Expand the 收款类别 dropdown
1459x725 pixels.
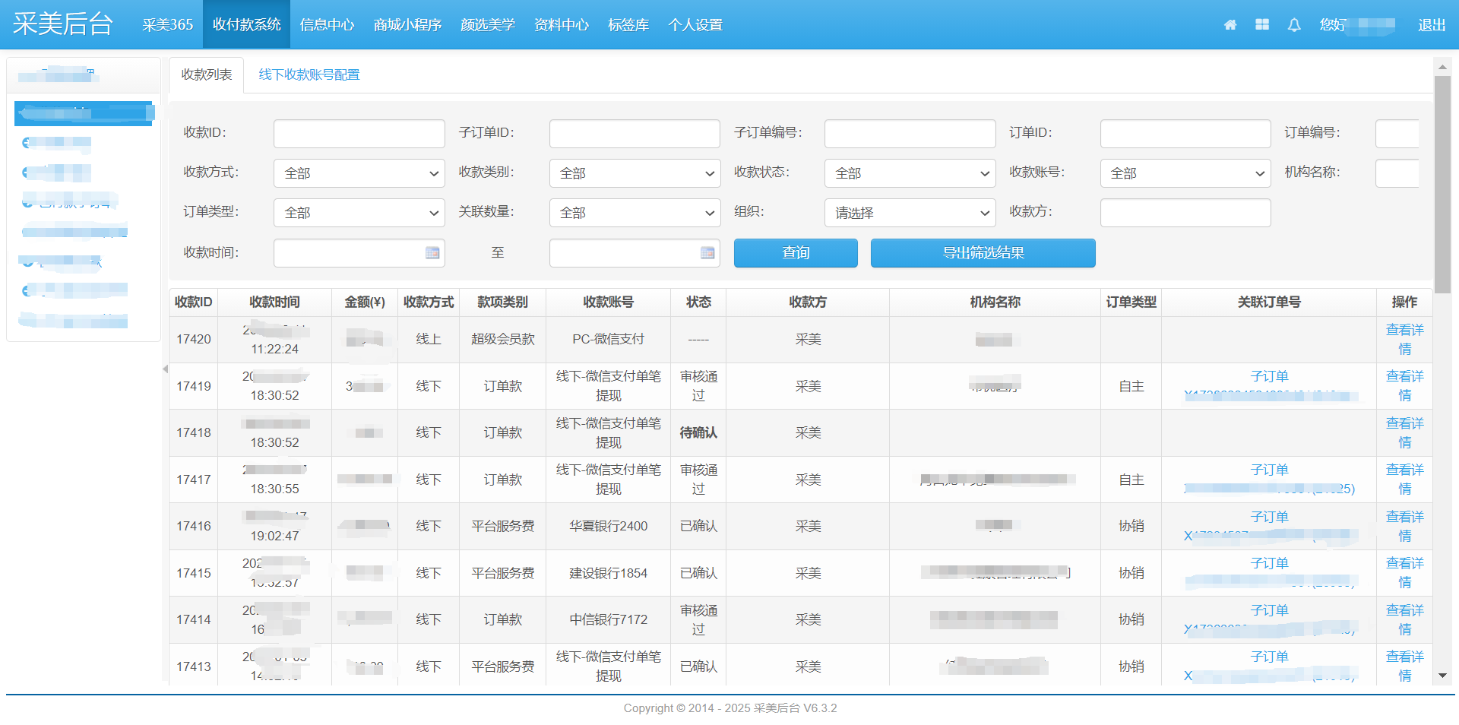635,173
